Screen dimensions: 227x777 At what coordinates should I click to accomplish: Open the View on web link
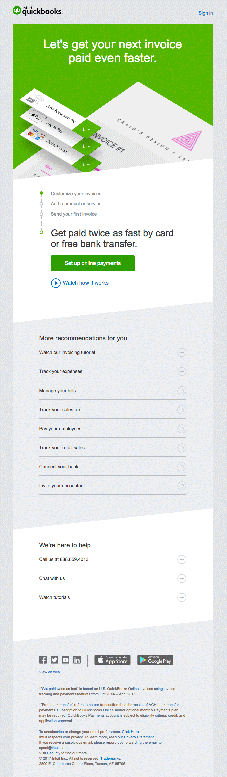click(49, 672)
